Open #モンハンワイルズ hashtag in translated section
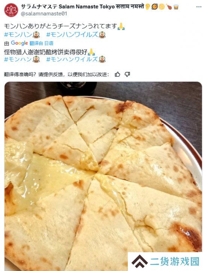Image resolution: width=203 pixels, height=271 pixels. (x=76, y=59)
